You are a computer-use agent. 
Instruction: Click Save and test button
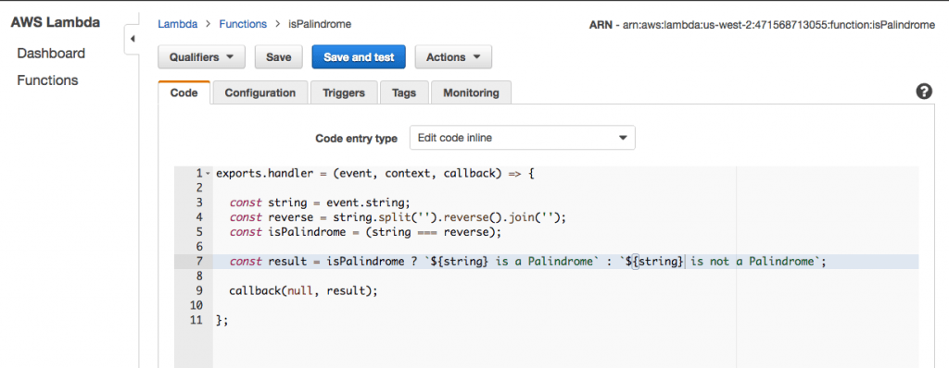(x=359, y=57)
